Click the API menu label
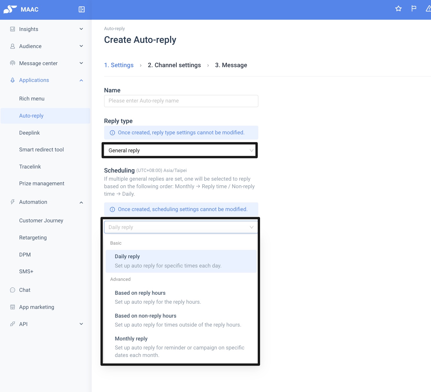This screenshot has width=431, height=392. [23, 324]
